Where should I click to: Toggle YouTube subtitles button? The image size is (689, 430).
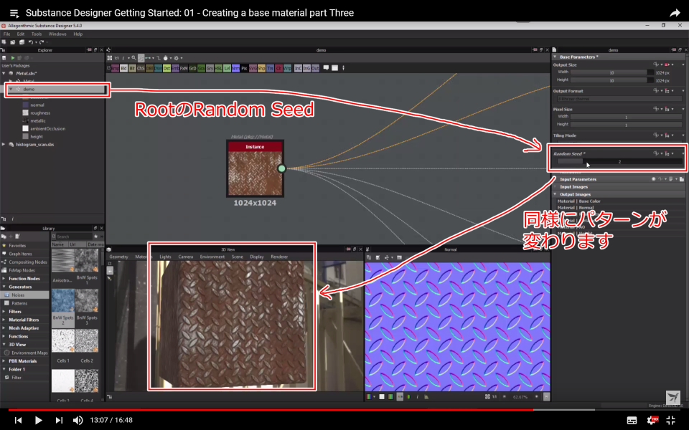point(632,421)
